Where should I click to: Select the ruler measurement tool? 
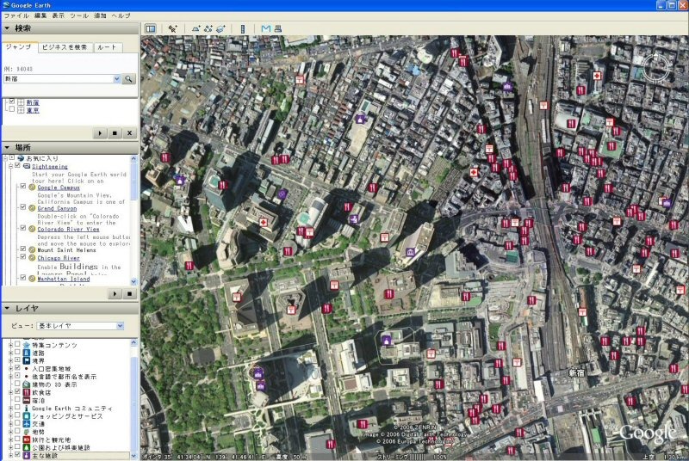pos(243,29)
